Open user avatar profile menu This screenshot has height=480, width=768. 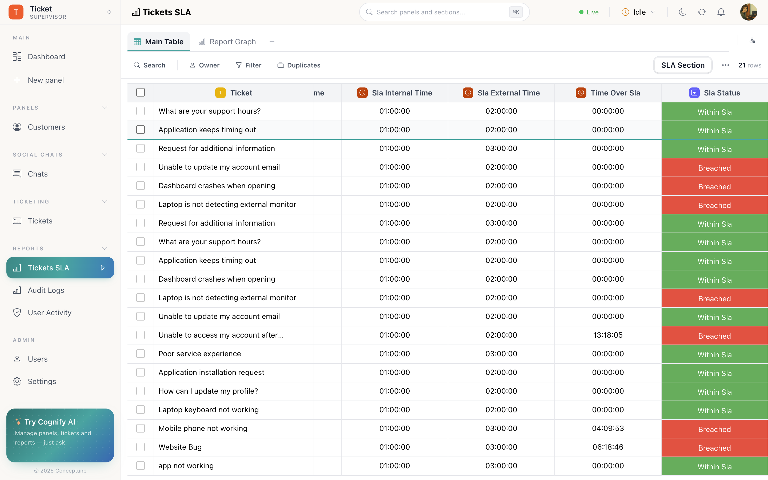[x=749, y=12]
